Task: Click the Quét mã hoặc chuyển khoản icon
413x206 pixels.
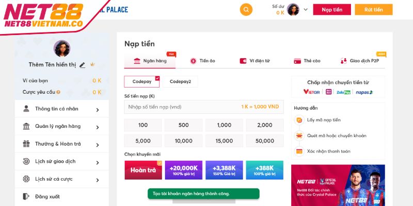Action: point(299,135)
